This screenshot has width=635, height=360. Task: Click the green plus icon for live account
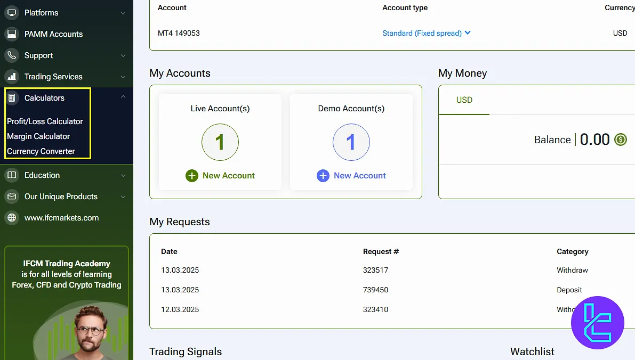(191, 176)
